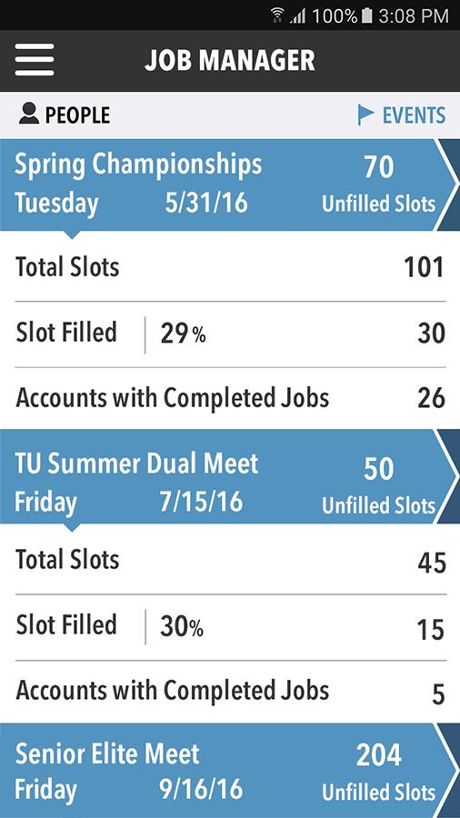Select the person icon beside People
The width and height of the screenshot is (460, 818).
pos(29,114)
